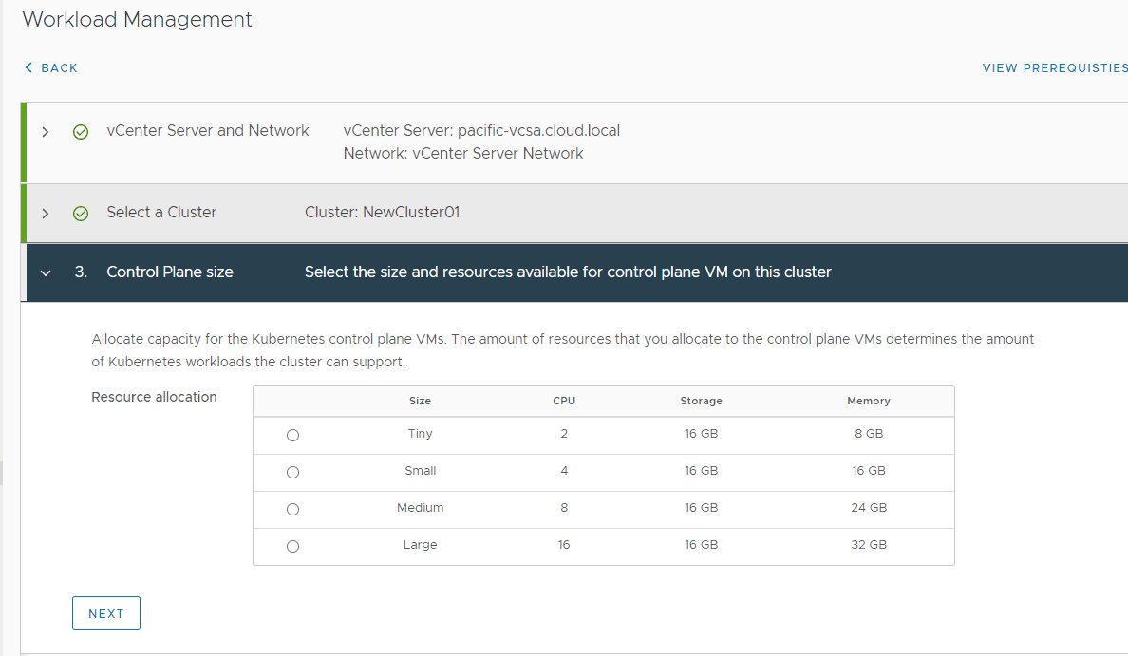1128x656 pixels.
Task: Click the green checkmark beside Select a Cluster
Action: [81, 213]
